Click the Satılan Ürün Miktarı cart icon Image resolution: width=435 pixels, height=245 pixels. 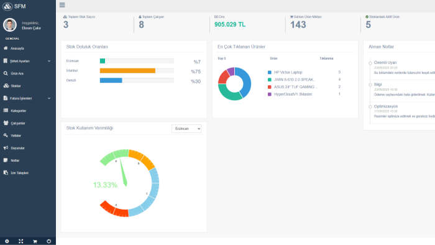coord(291,17)
